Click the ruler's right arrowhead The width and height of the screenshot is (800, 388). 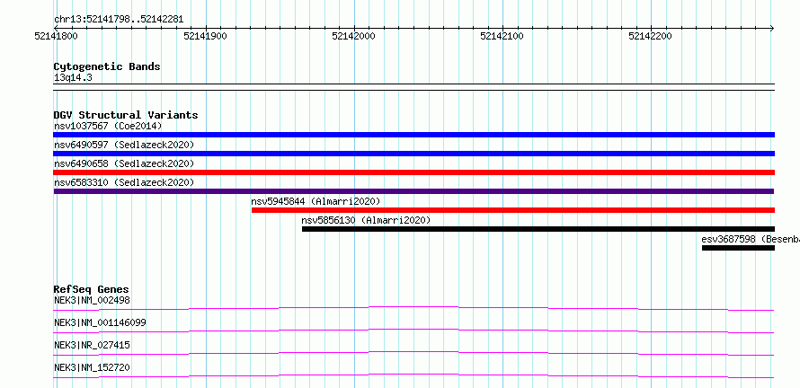(x=772, y=28)
